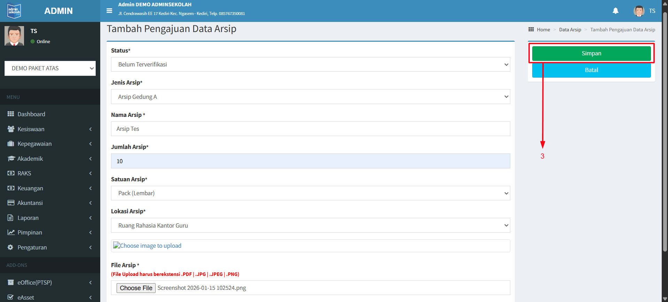Click the Kesiswaan people icon
668x302 pixels.
point(11,129)
